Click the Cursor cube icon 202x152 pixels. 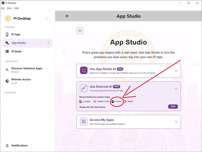point(113,102)
